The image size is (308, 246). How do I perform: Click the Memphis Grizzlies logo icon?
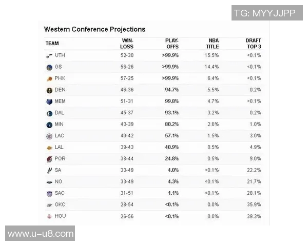coord(49,101)
